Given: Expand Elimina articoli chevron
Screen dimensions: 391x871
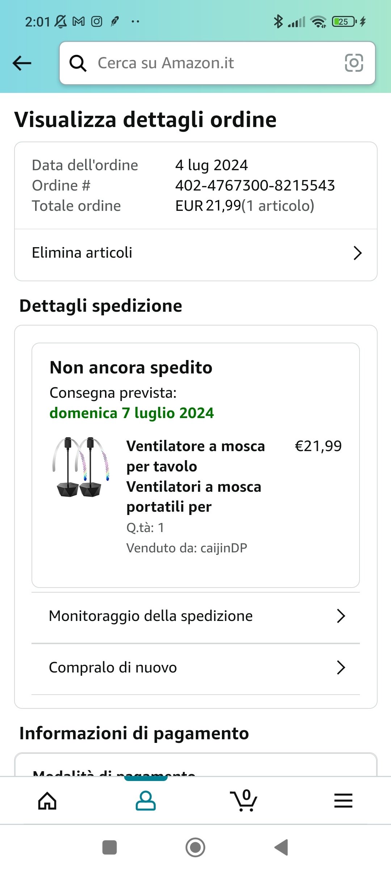Looking at the screenshot, I should click(x=357, y=253).
